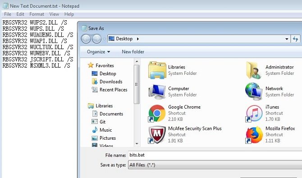Image resolution: width=302 pixels, height=178 pixels.
Task: Select Recent Places in Favorites
Action: tap(114, 90)
